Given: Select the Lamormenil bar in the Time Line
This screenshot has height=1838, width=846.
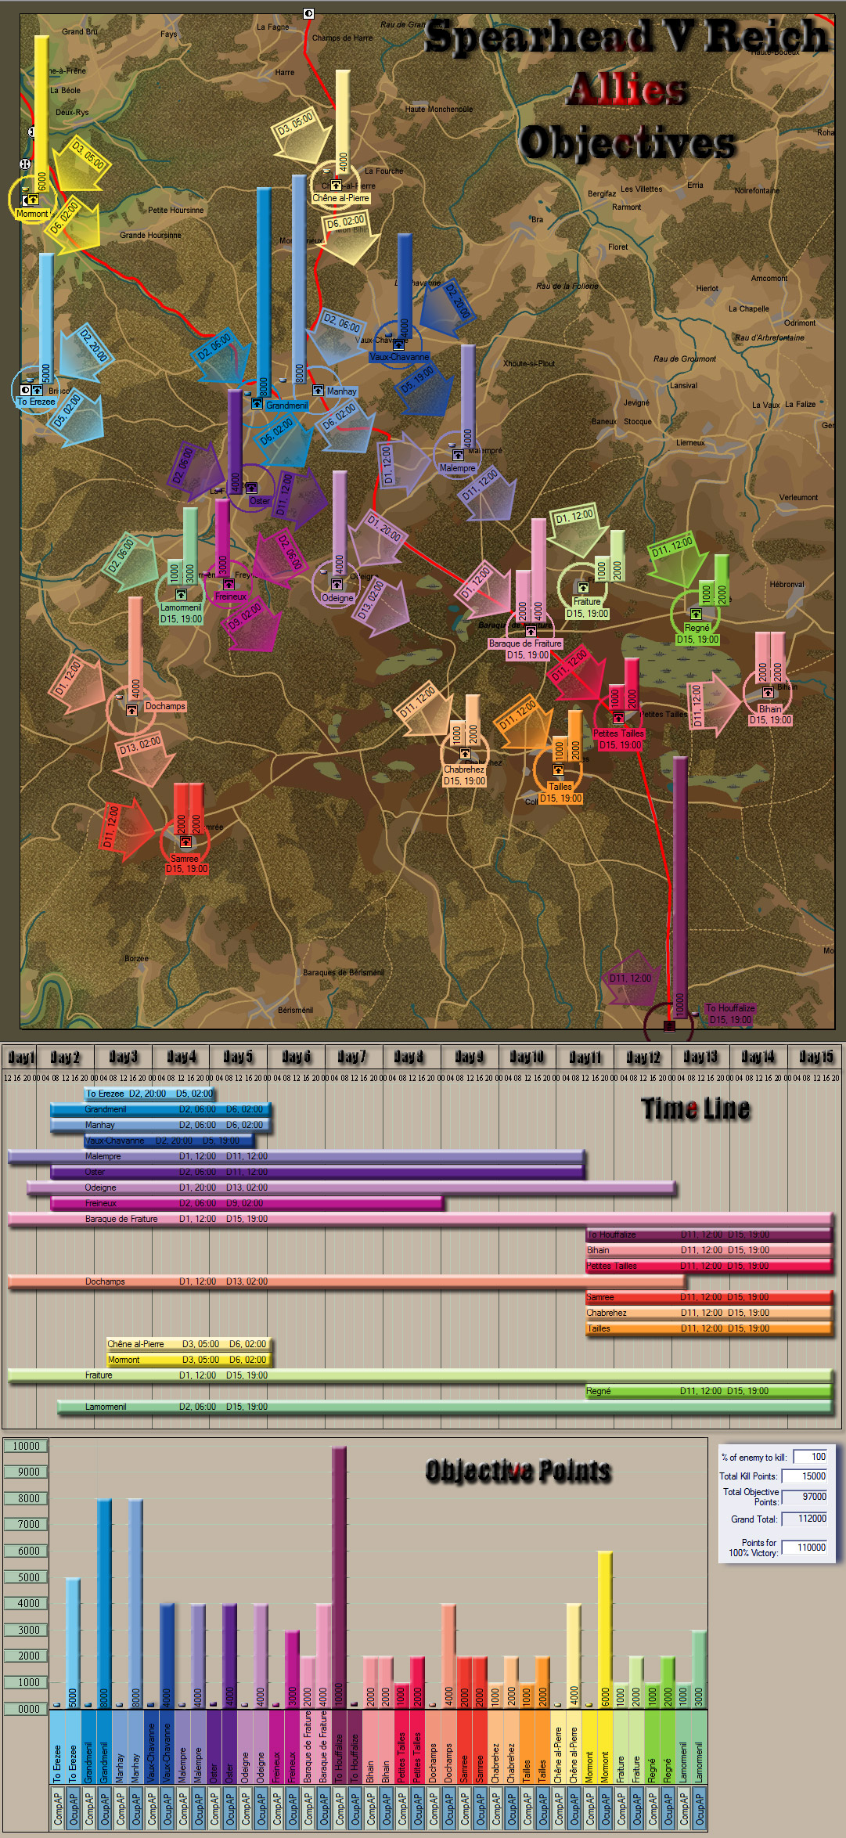Looking at the screenshot, I should click(445, 1407).
